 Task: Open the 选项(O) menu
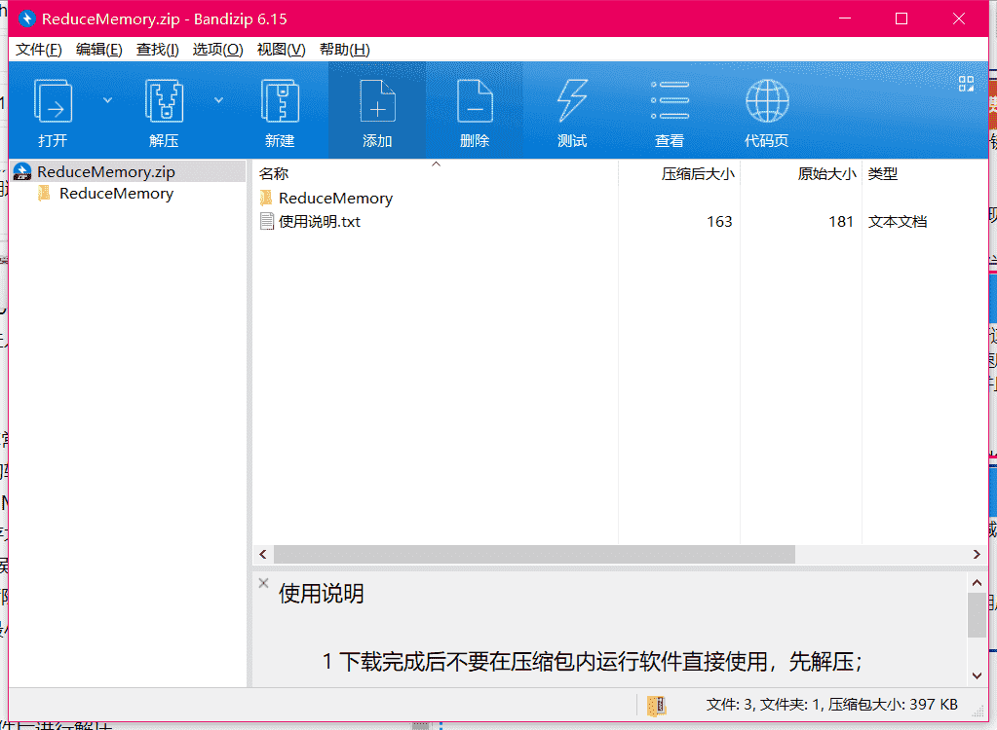(218, 50)
